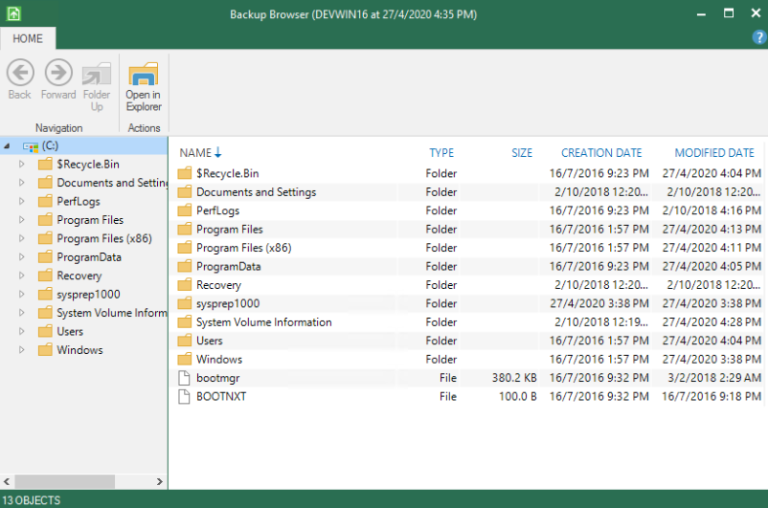The width and height of the screenshot is (768, 508).
Task: Click folder icon of Documents and Settings in list
Action: coord(185,192)
